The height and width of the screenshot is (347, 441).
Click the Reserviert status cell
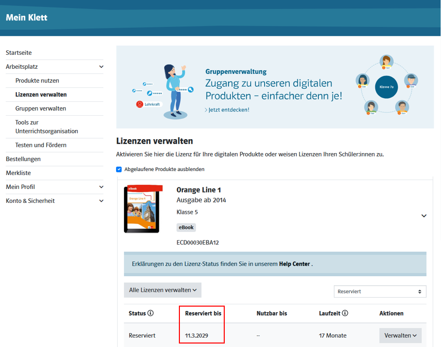pos(142,336)
